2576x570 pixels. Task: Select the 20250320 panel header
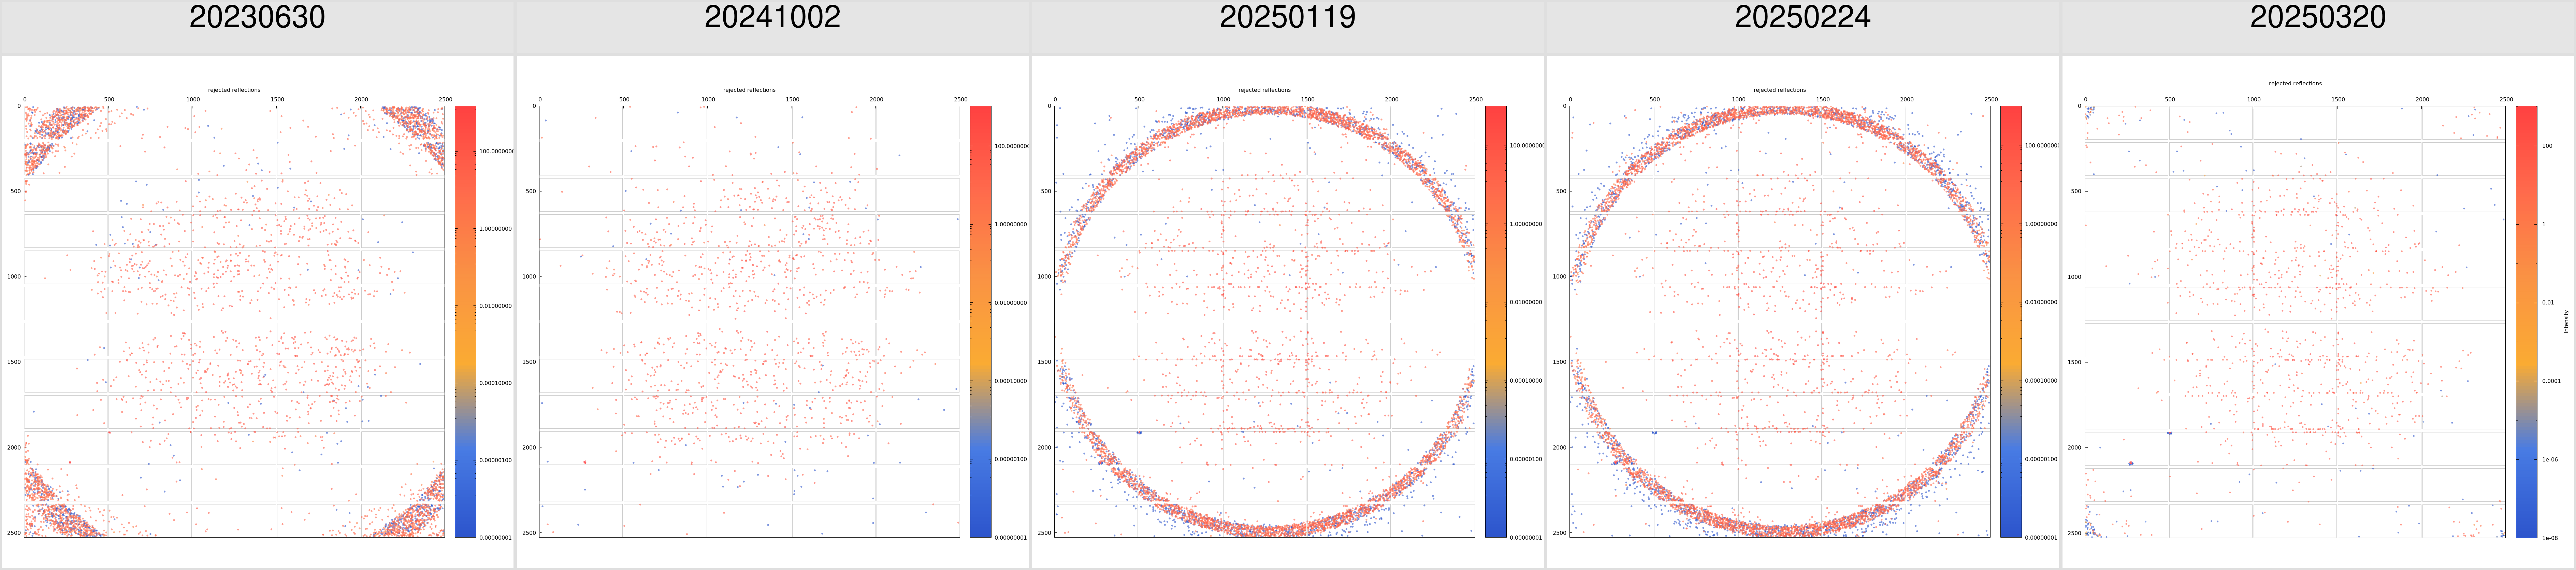(x=2318, y=27)
